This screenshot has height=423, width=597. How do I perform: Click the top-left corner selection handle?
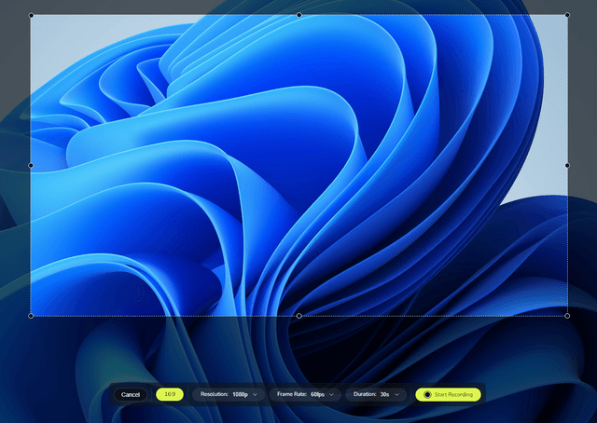coord(31,15)
